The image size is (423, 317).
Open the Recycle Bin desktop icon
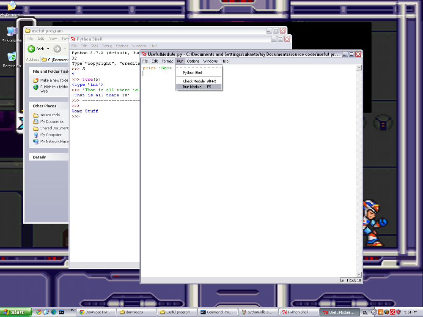pos(12,58)
